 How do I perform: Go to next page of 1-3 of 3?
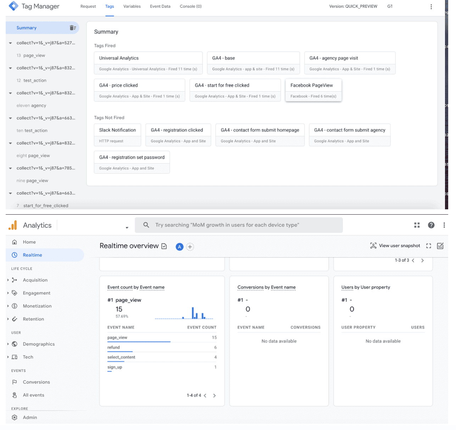pos(422,260)
